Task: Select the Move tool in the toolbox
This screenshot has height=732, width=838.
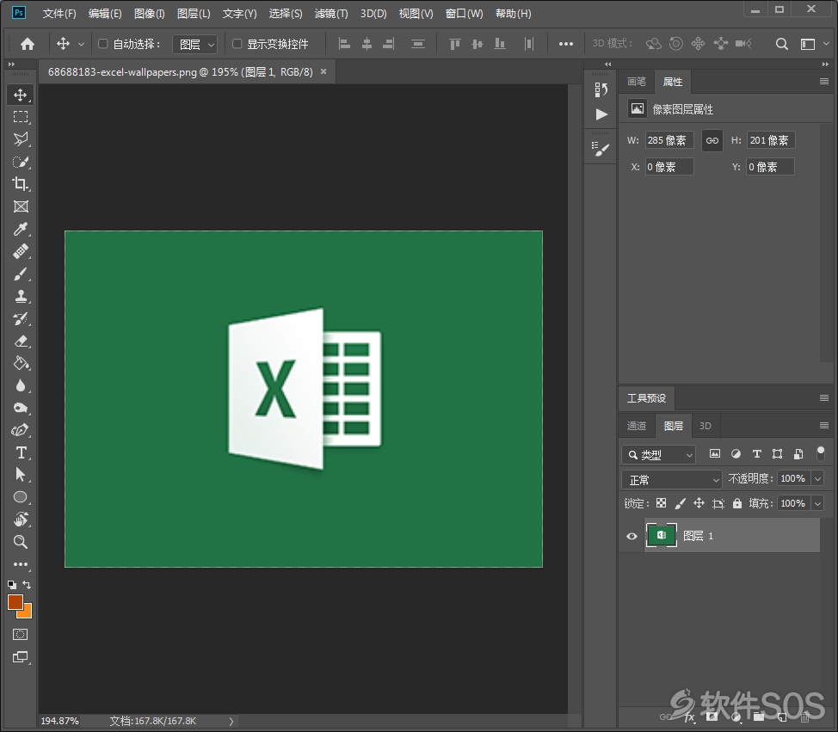Action: coord(21,95)
